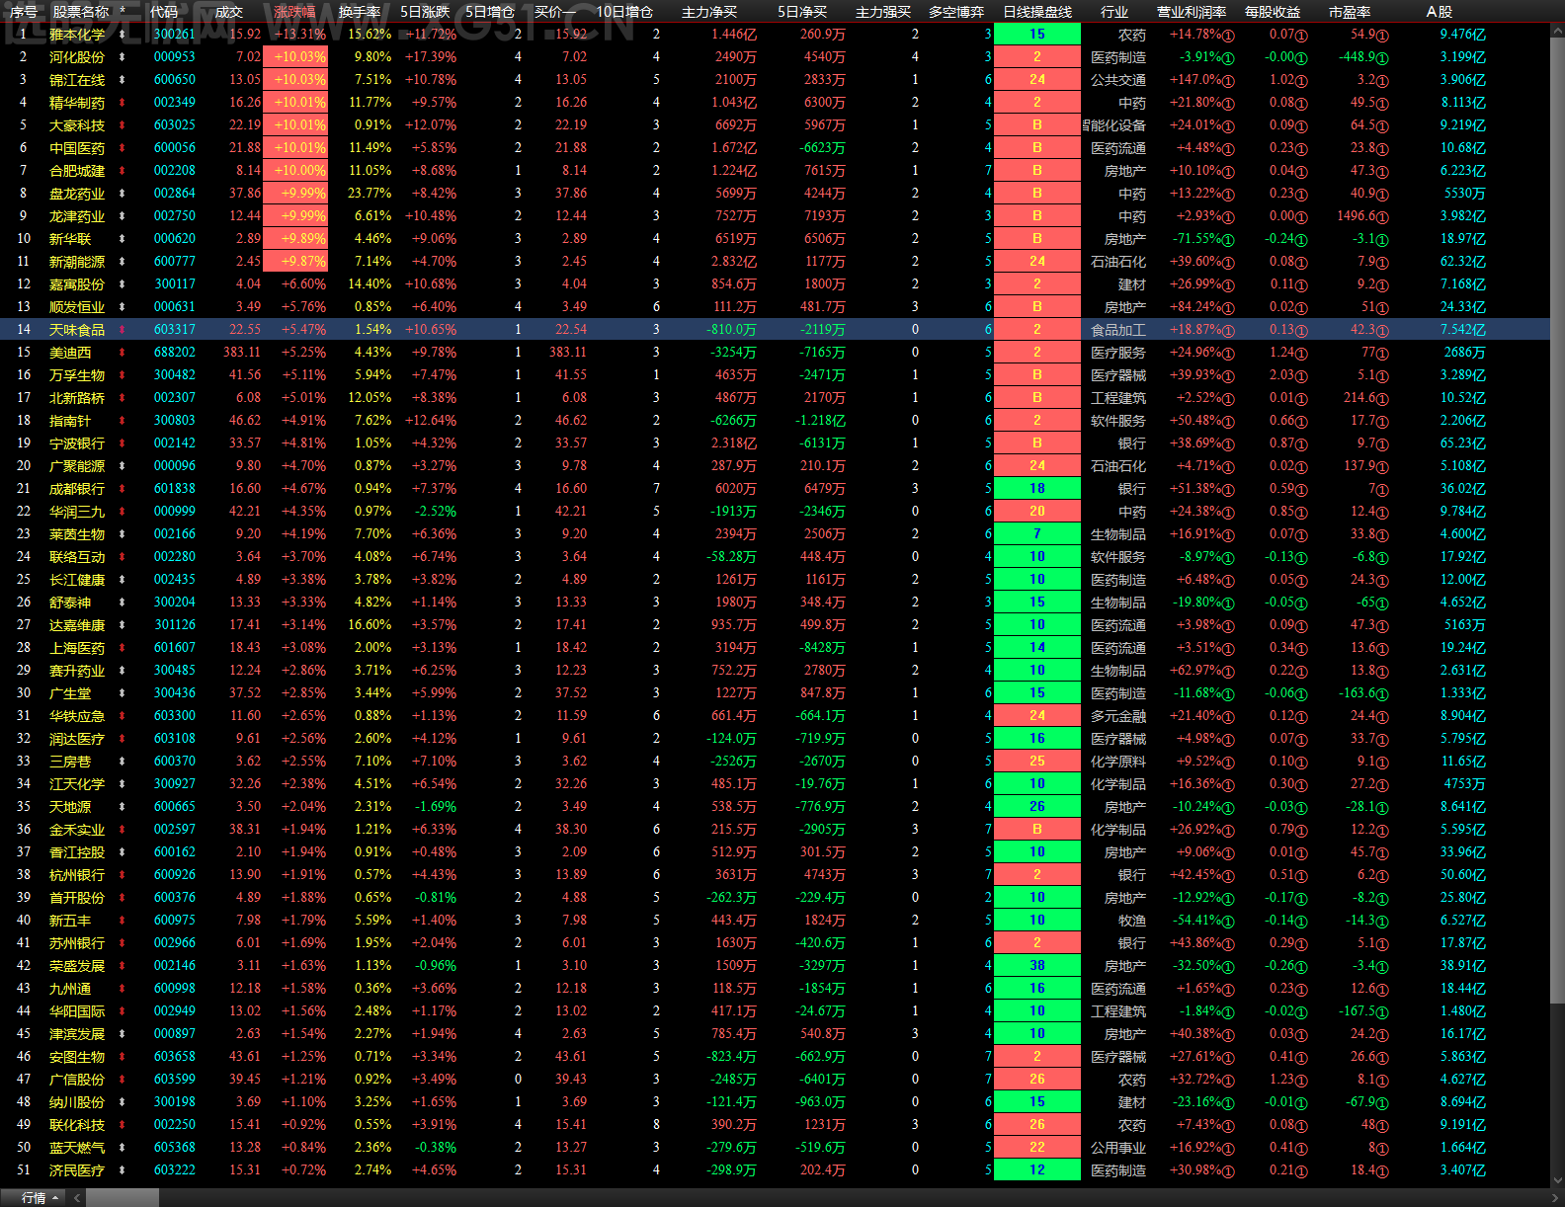
Task: Click the circled 1 after 天味食品's 42.3 P/E
Action: (x=1382, y=331)
